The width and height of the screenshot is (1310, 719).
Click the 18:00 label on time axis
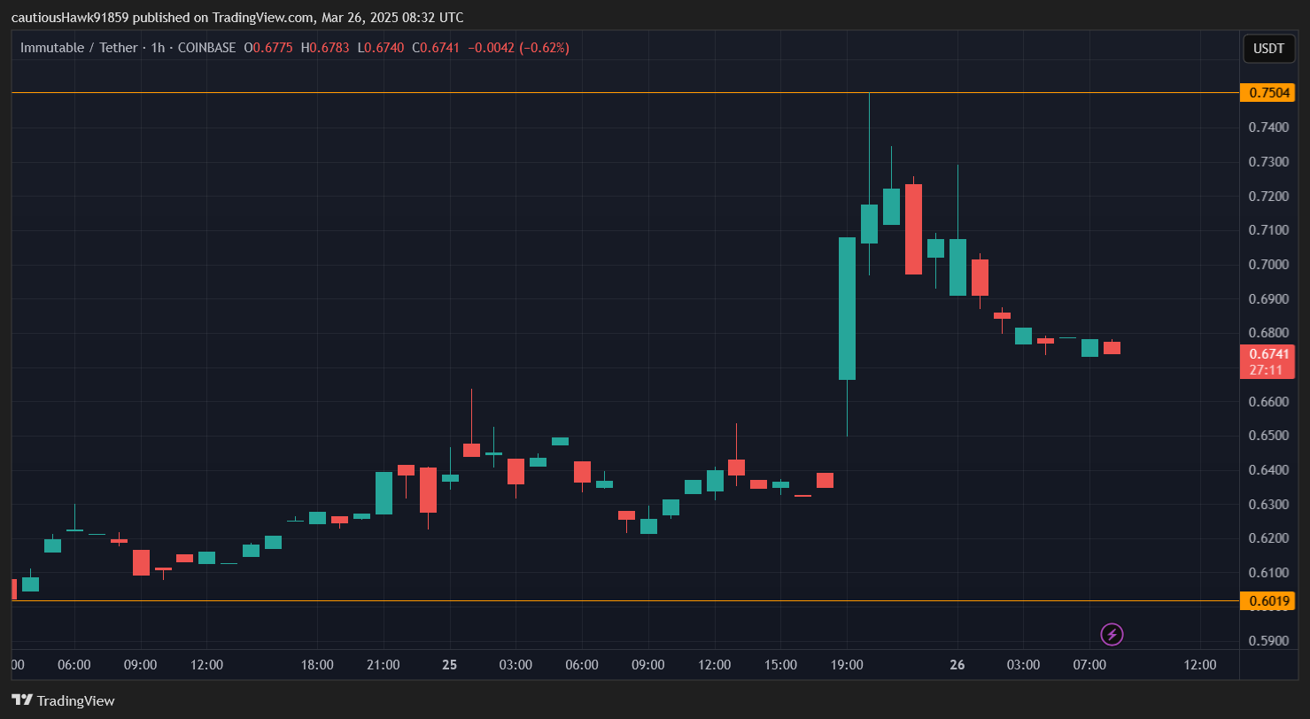[317, 665]
